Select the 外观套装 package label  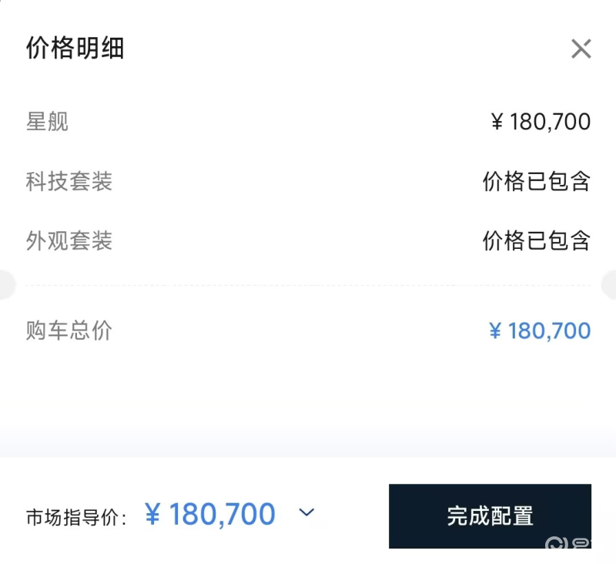(69, 241)
